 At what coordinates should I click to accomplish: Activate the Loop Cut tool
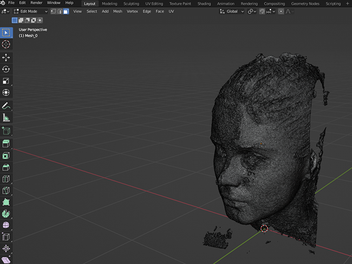click(6, 179)
